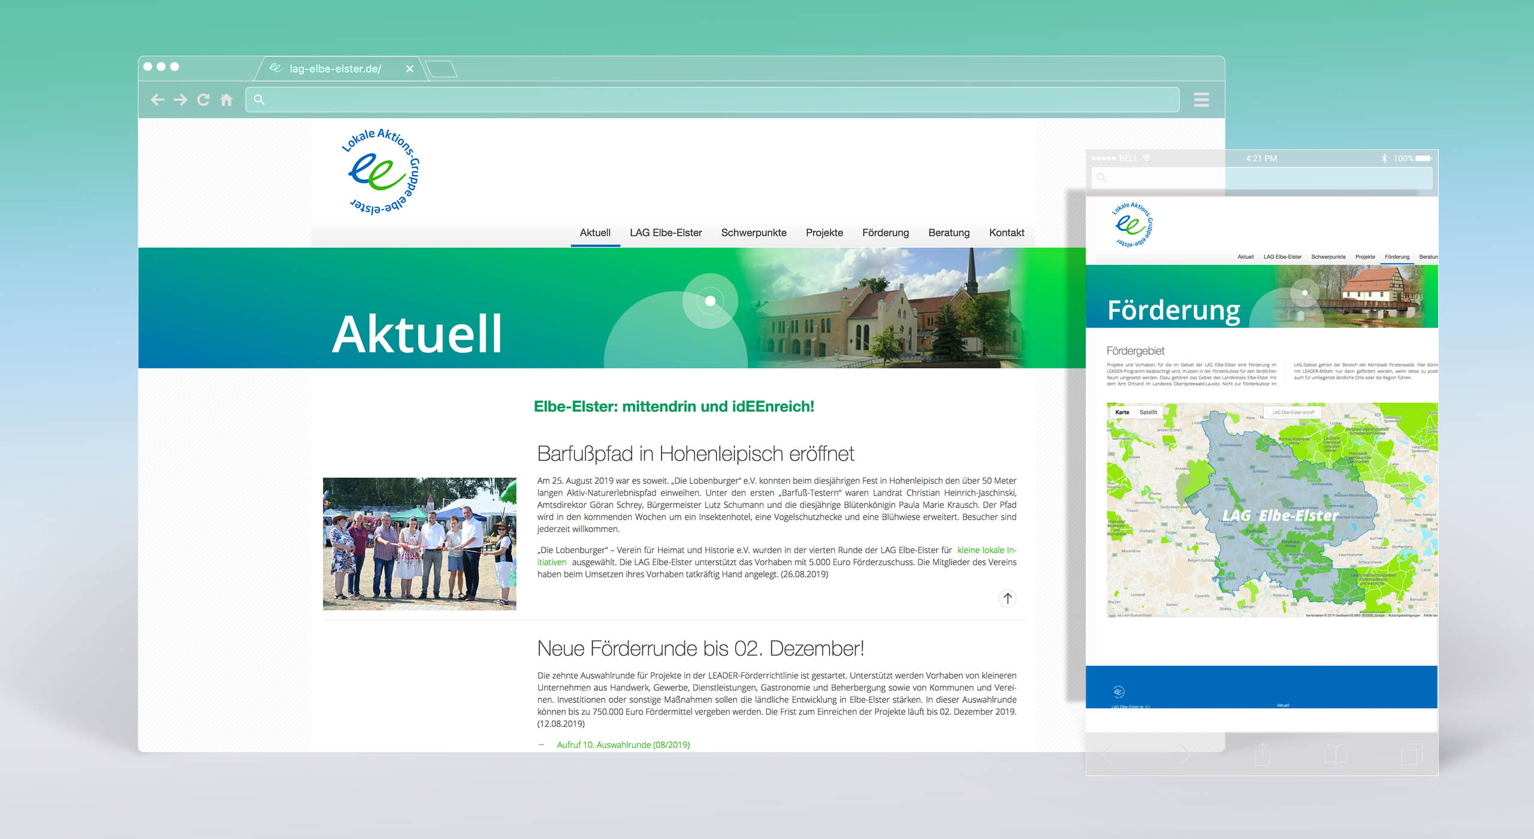Open the hamburger menu in browser

pyautogui.click(x=1201, y=99)
